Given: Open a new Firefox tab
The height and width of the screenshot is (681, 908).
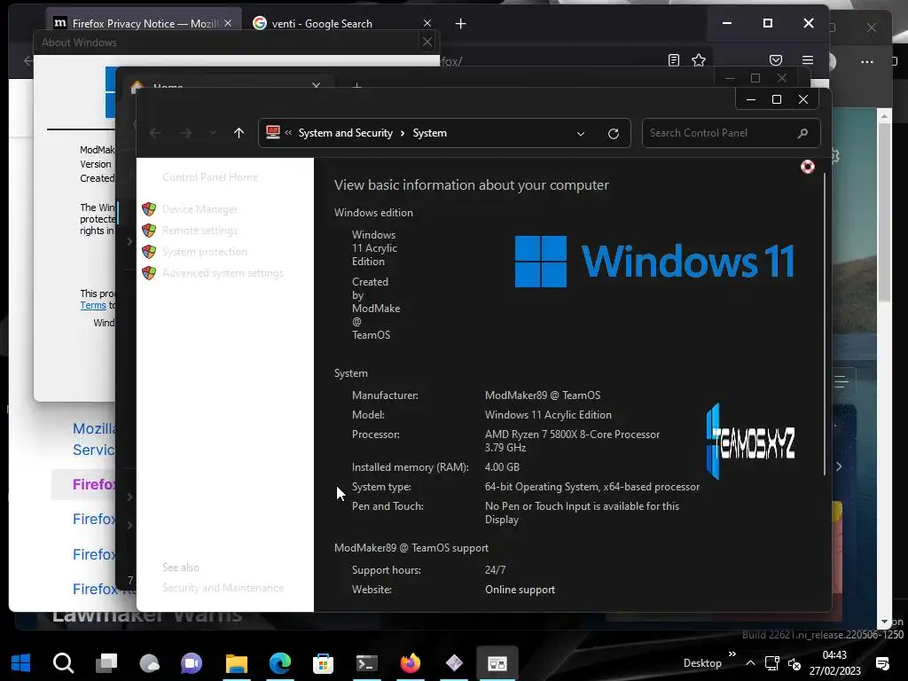Looking at the screenshot, I should pyautogui.click(x=460, y=24).
